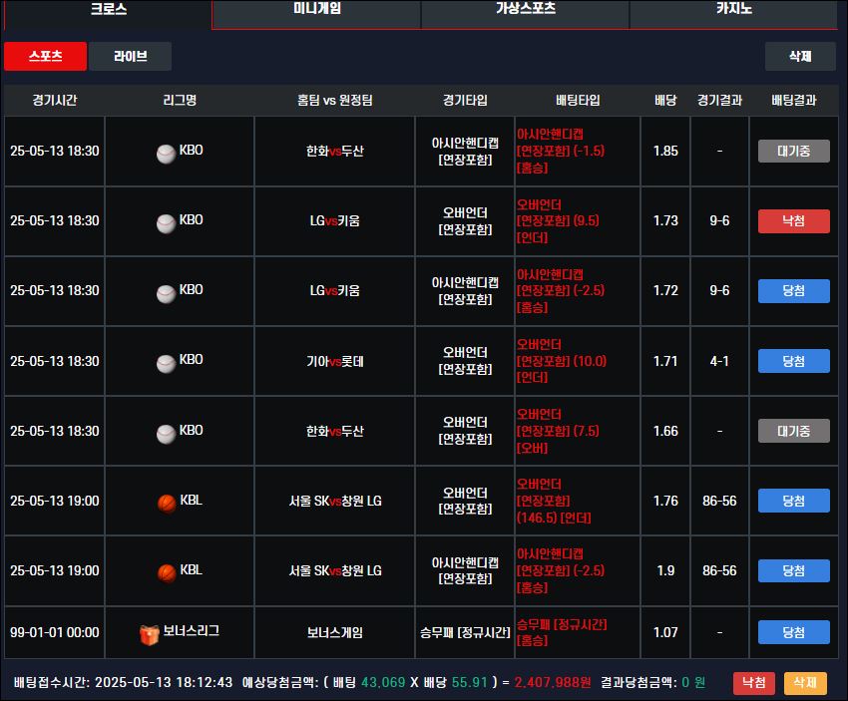Click 당첨 status in LGvs키움 1.72 row

coord(793,291)
